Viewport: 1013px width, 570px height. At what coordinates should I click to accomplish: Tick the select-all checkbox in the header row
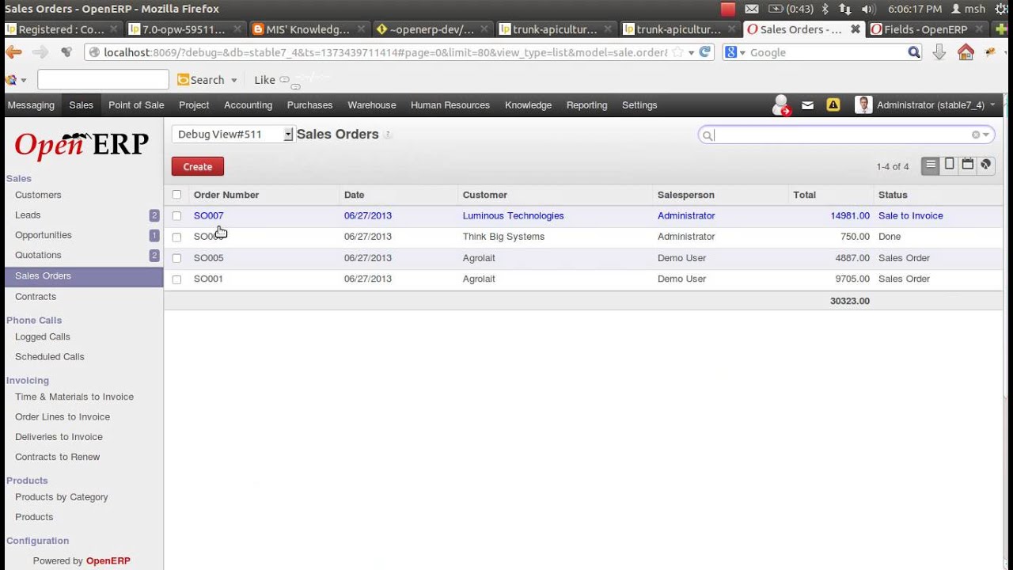click(176, 195)
